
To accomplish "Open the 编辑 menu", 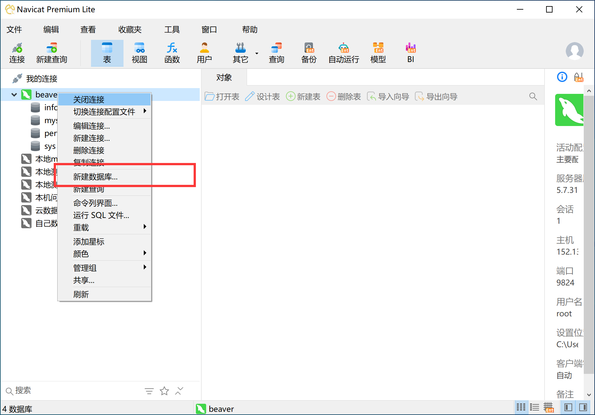I will [51, 30].
